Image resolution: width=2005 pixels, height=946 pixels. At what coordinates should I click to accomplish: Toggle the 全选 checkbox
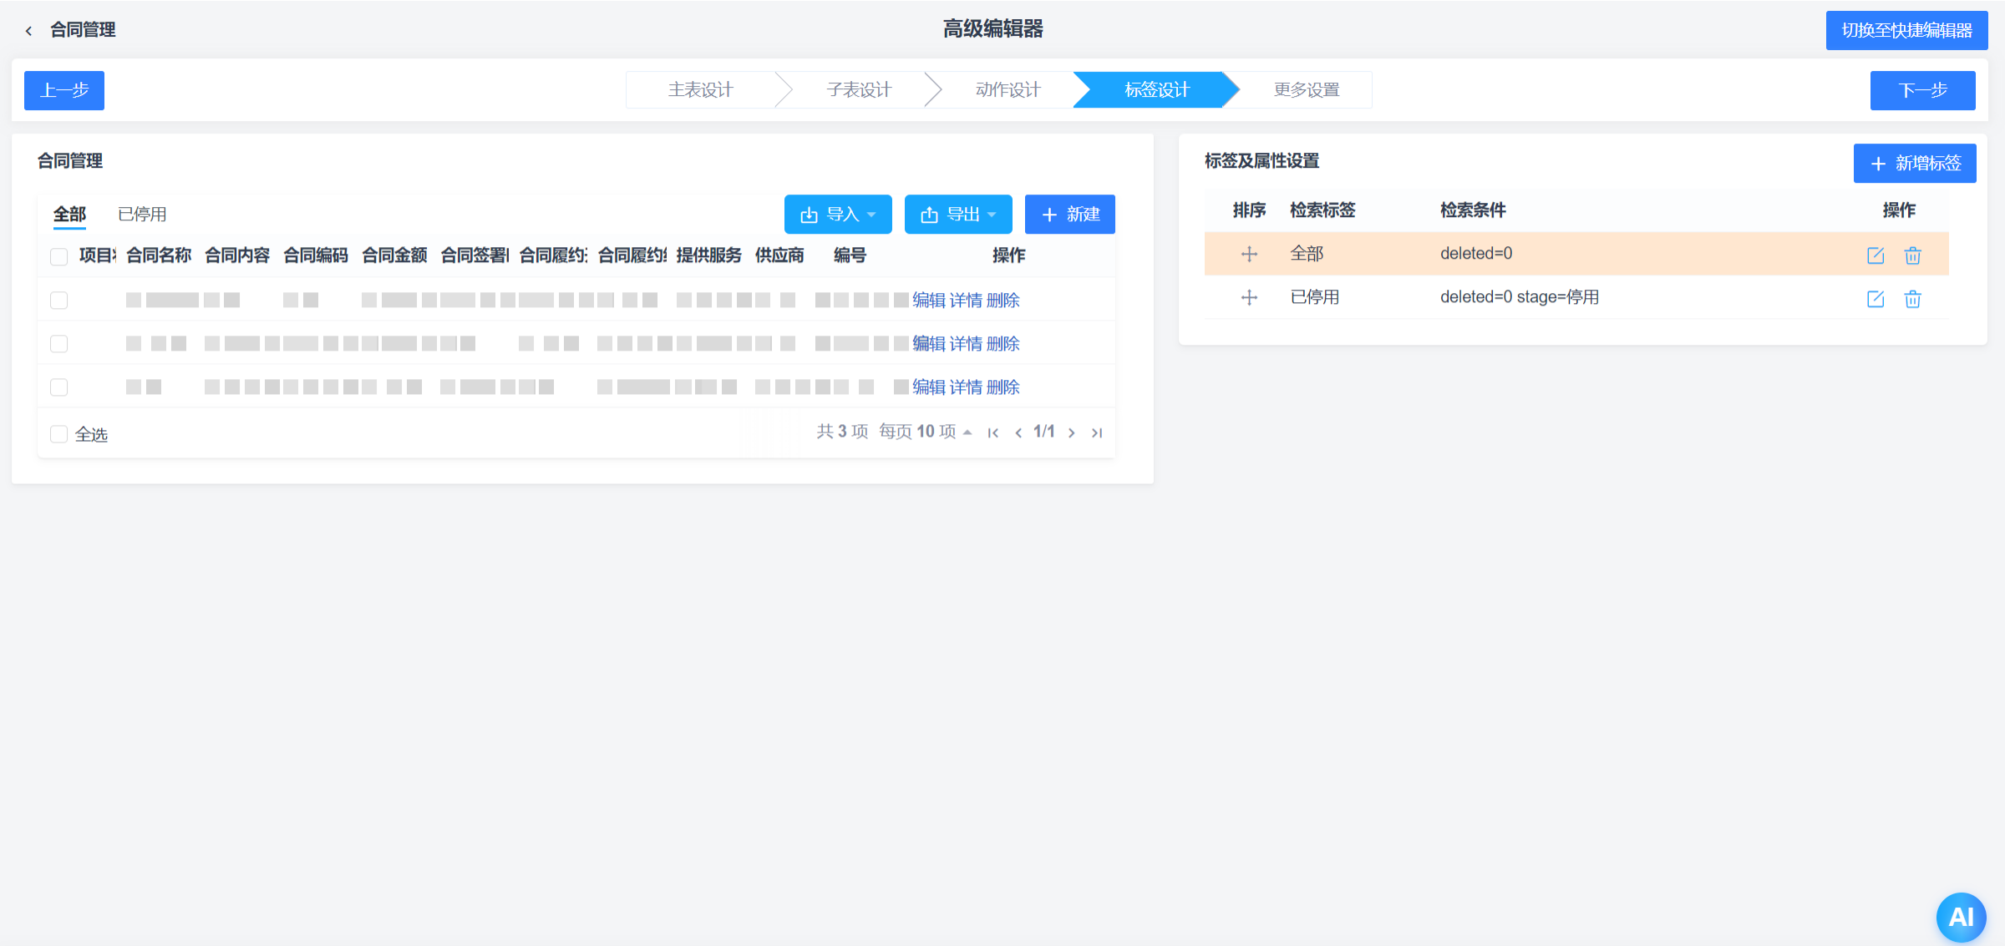(58, 433)
